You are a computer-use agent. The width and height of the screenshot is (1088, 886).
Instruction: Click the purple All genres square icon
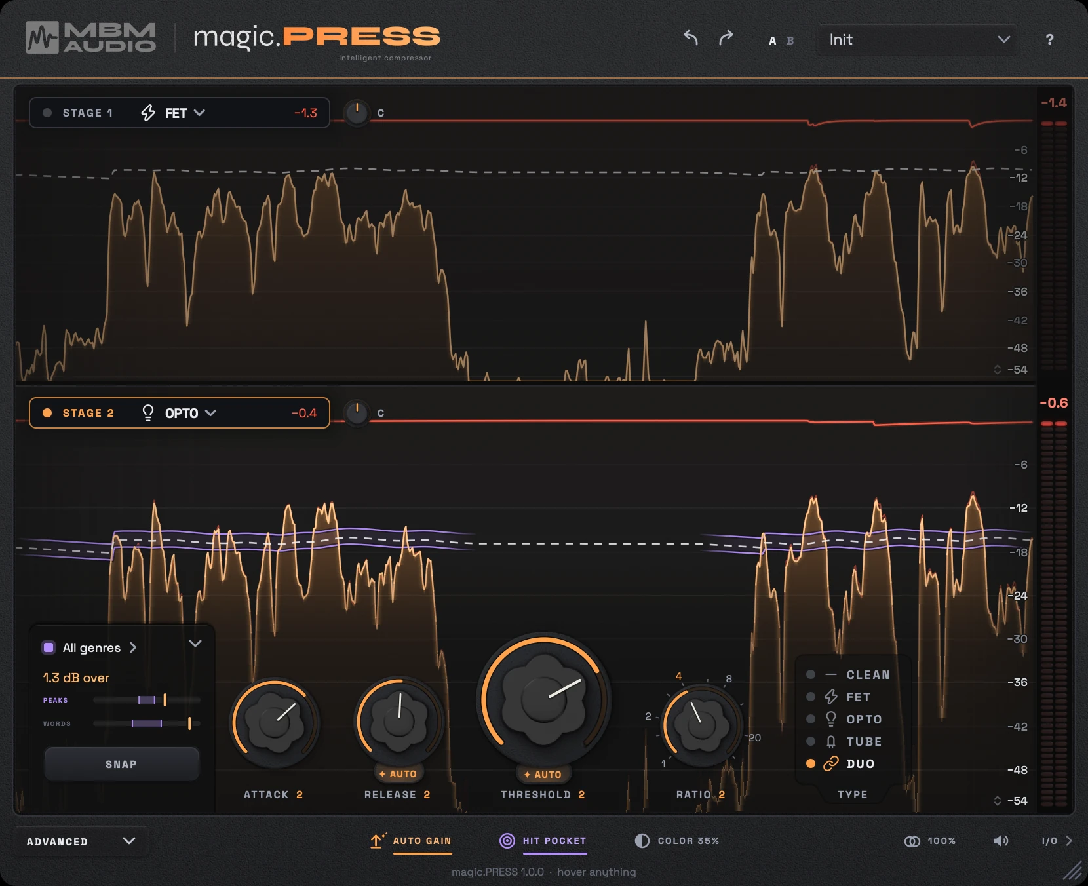pyautogui.click(x=49, y=647)
